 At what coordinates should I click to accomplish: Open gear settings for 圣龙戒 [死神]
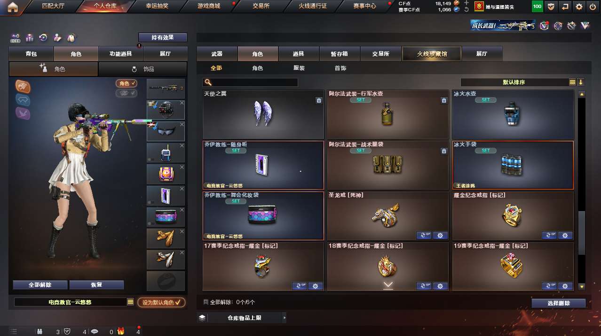(x=440, y=236)
